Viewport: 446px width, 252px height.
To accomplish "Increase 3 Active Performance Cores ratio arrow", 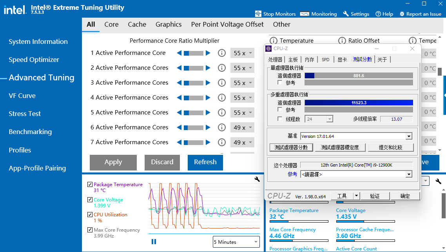I will [x=208, y=83].
